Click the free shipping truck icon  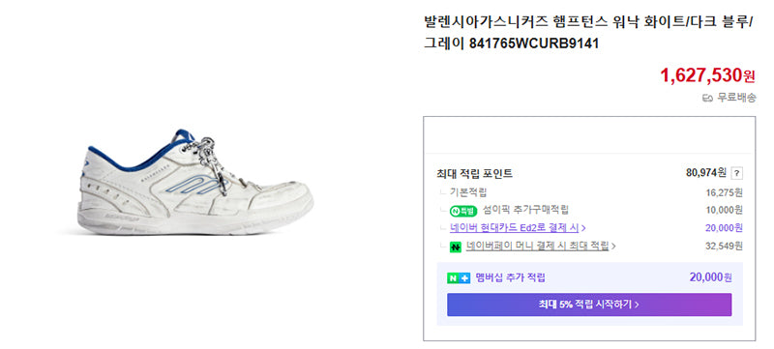pos(707,98)
